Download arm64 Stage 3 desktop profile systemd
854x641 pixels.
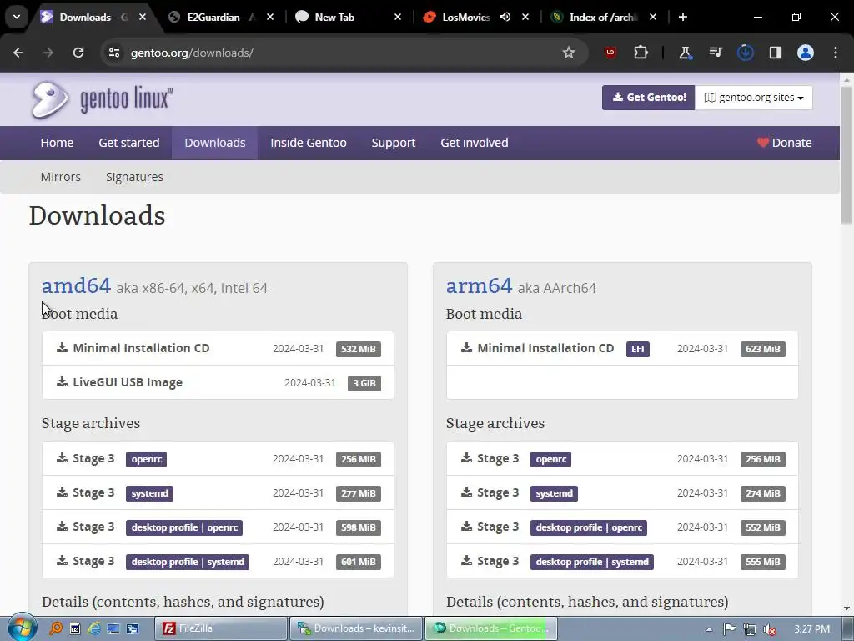[622, 562]
